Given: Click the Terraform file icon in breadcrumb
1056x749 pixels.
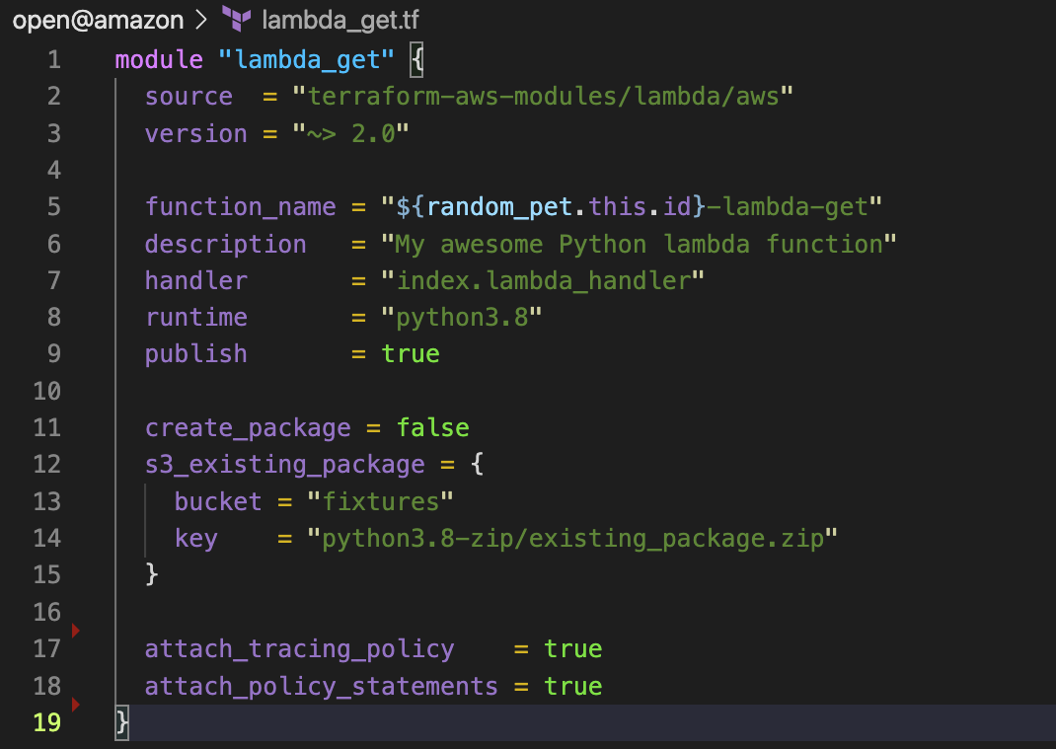Looking at the screenshot, I should point(237,20).
